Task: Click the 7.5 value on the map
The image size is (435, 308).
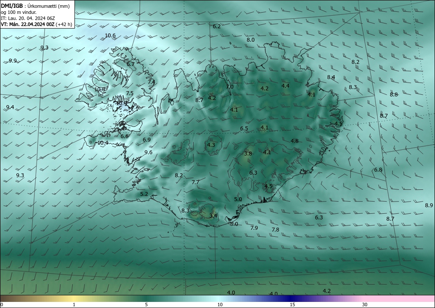Action: click(130, 93)
